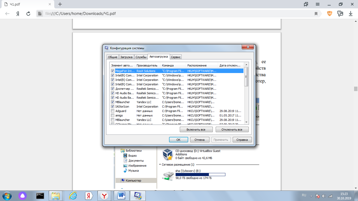Select the Автозагрузка tab
The width and height of the screenshot is (358, 201).
pos(159,57)
